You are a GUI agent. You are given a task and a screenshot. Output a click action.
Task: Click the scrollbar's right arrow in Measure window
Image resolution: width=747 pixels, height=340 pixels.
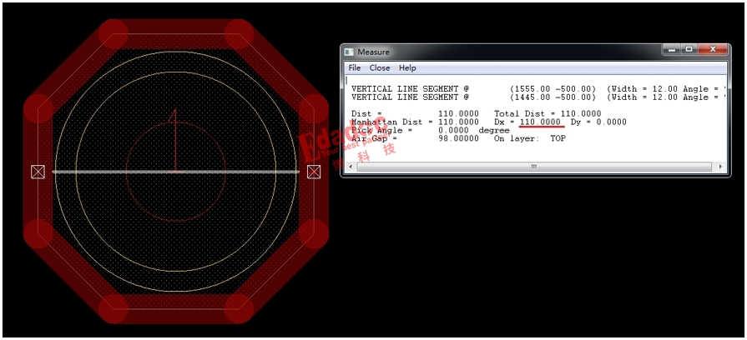coord(719,167)
